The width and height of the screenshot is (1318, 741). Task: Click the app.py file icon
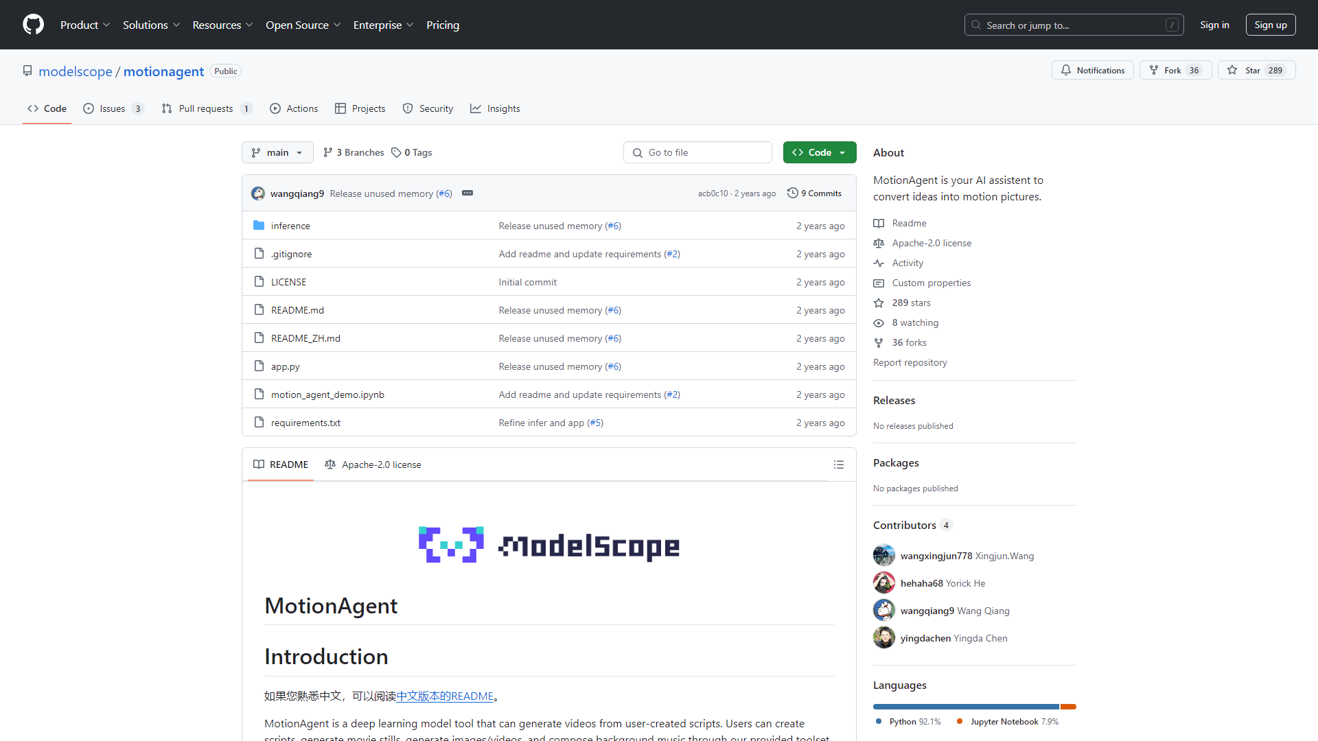click(x=259, y=366)
